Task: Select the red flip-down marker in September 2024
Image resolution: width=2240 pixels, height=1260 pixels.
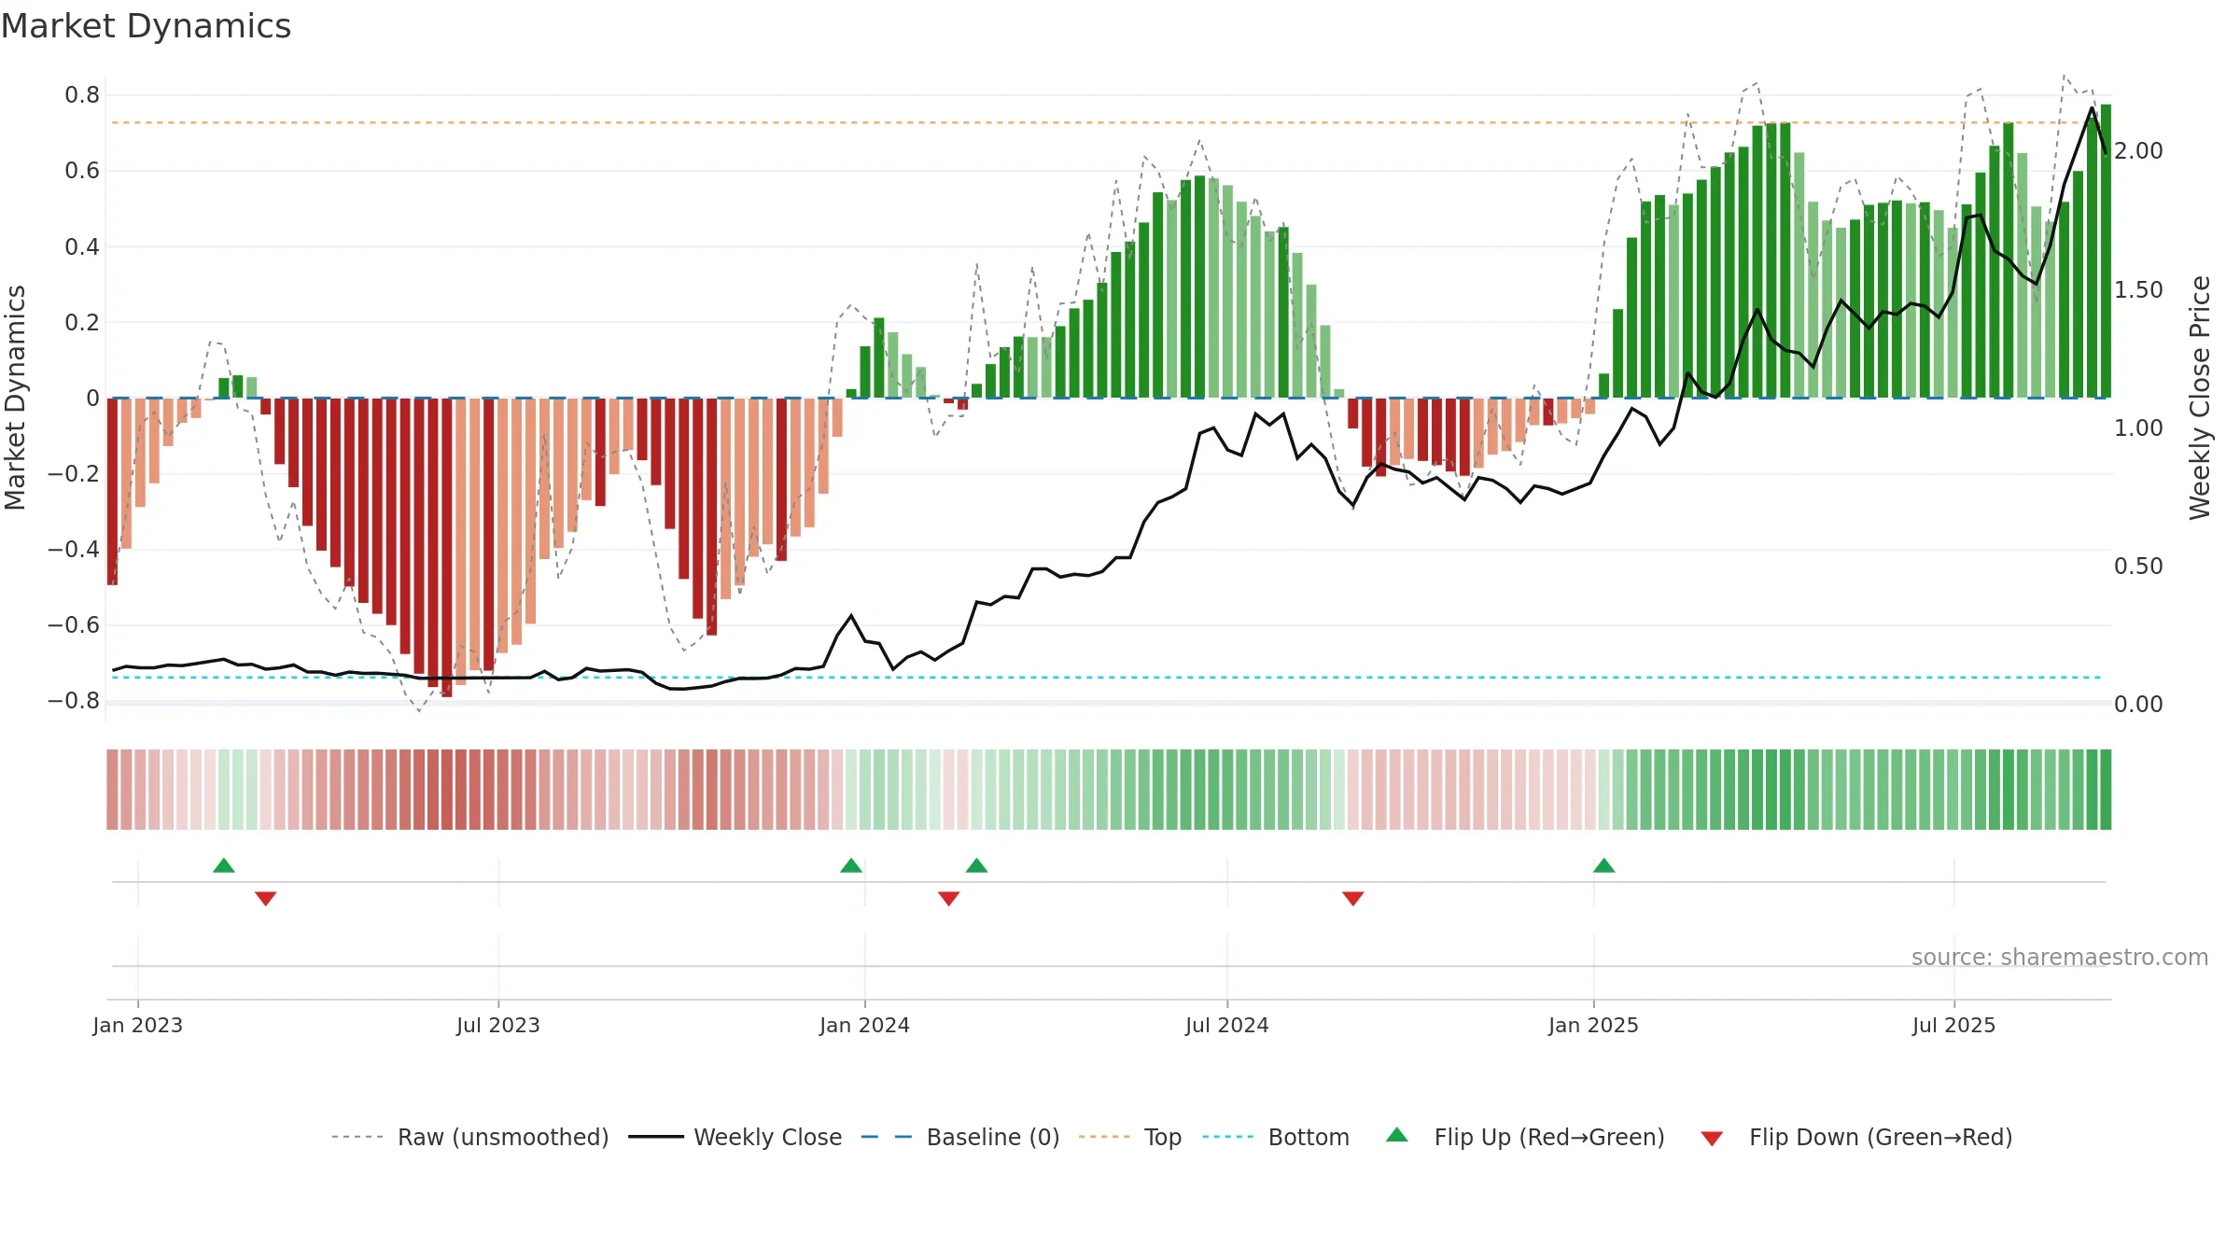Action: [1353, 899]
